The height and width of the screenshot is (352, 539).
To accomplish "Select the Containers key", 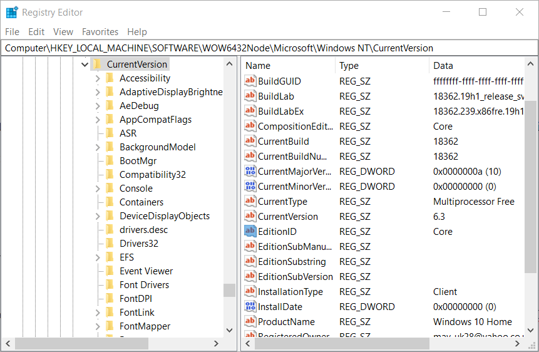I will [x=141, y=202].
